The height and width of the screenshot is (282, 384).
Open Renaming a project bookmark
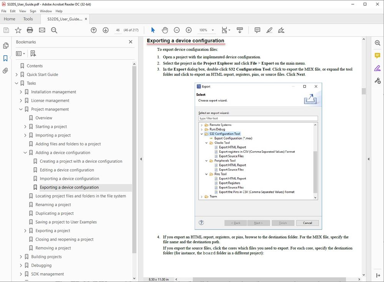click(53, 205)
